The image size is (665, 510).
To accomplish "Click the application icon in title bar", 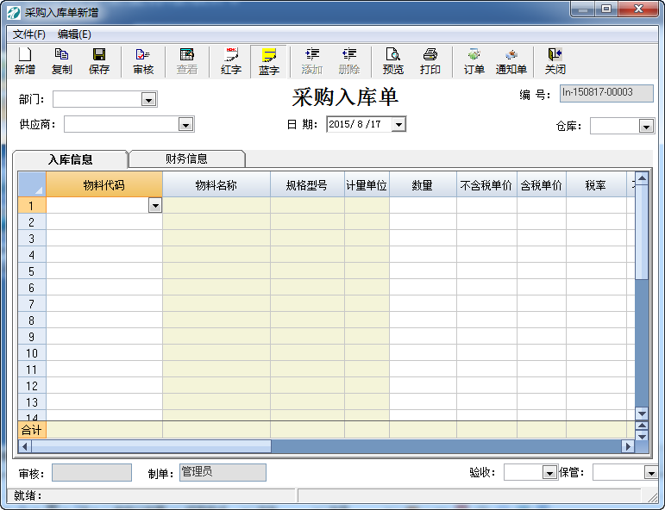I will pos(14,12).
